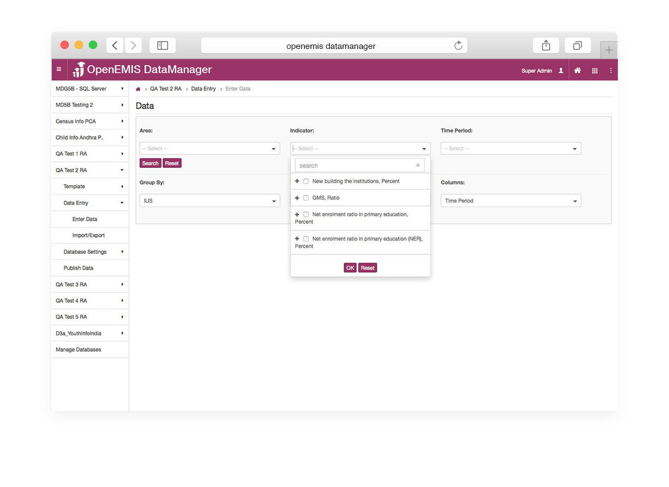
Task: Click the breadcrumb home icon
Action: click(x=138, y=89)
